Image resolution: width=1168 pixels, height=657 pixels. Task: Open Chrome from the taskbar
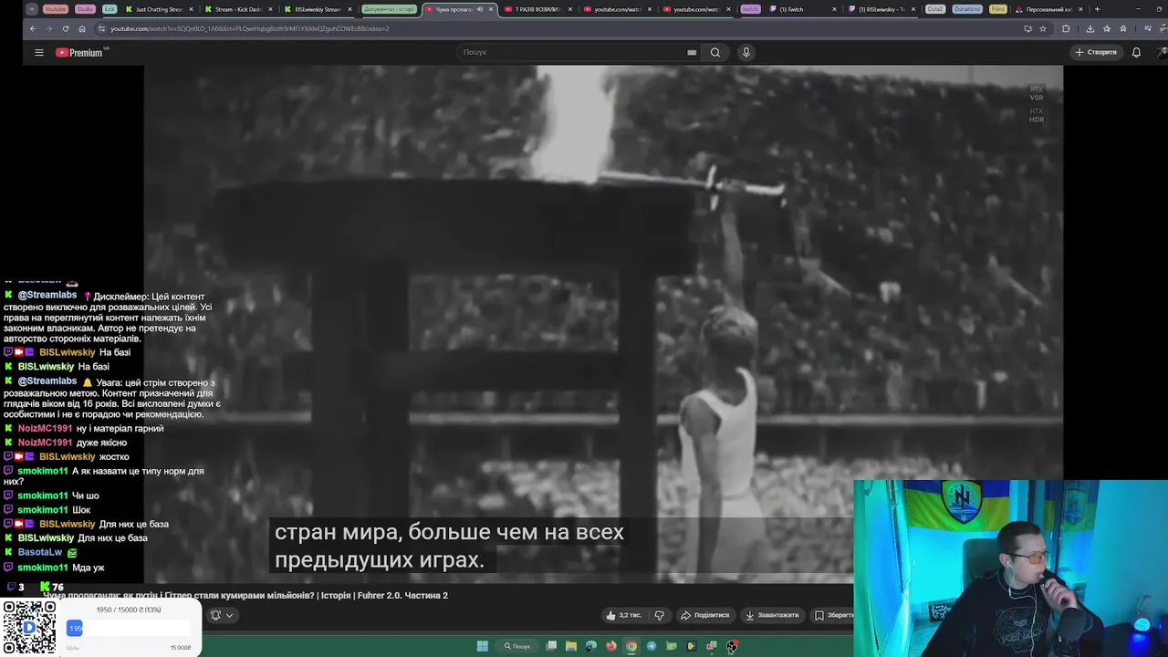point(631,646)
